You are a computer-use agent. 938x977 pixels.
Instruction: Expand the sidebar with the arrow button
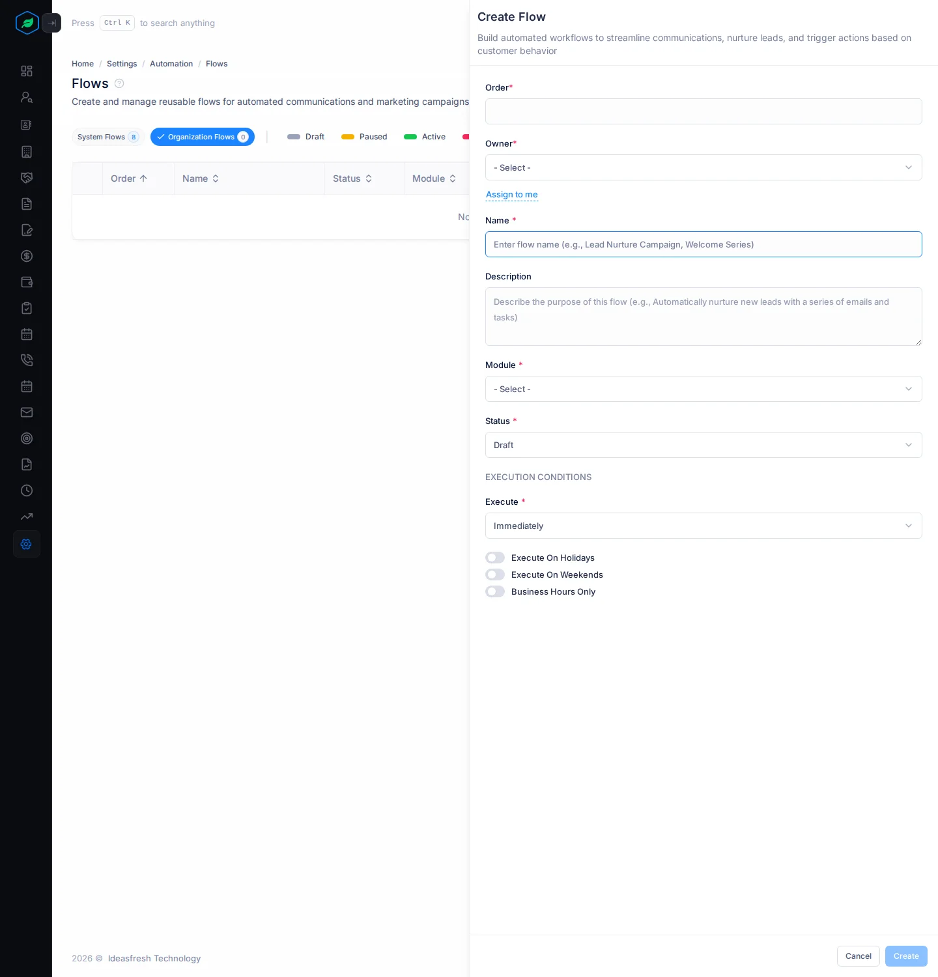pos(51,23)
